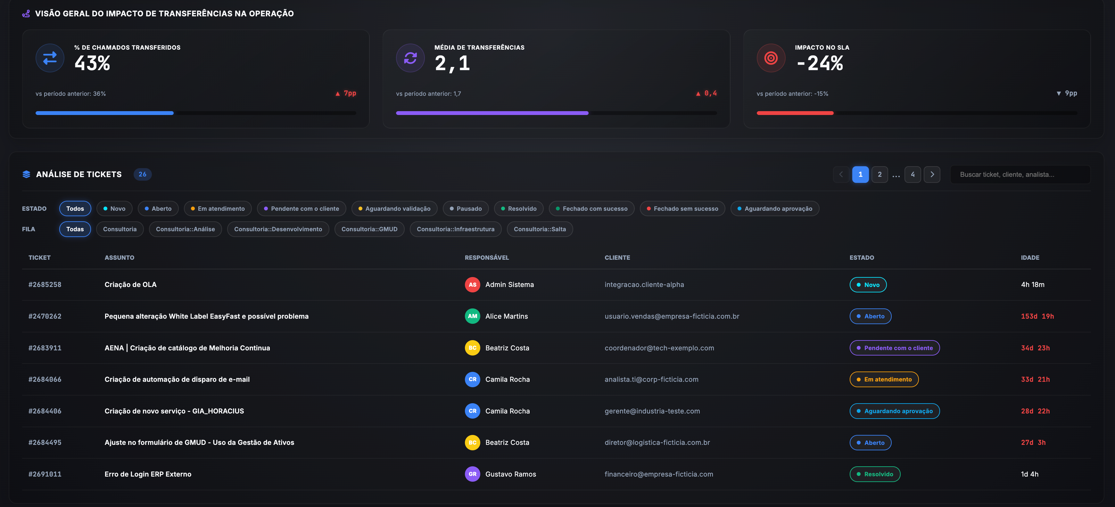Go to page 2 of tickets

(879, 174)
